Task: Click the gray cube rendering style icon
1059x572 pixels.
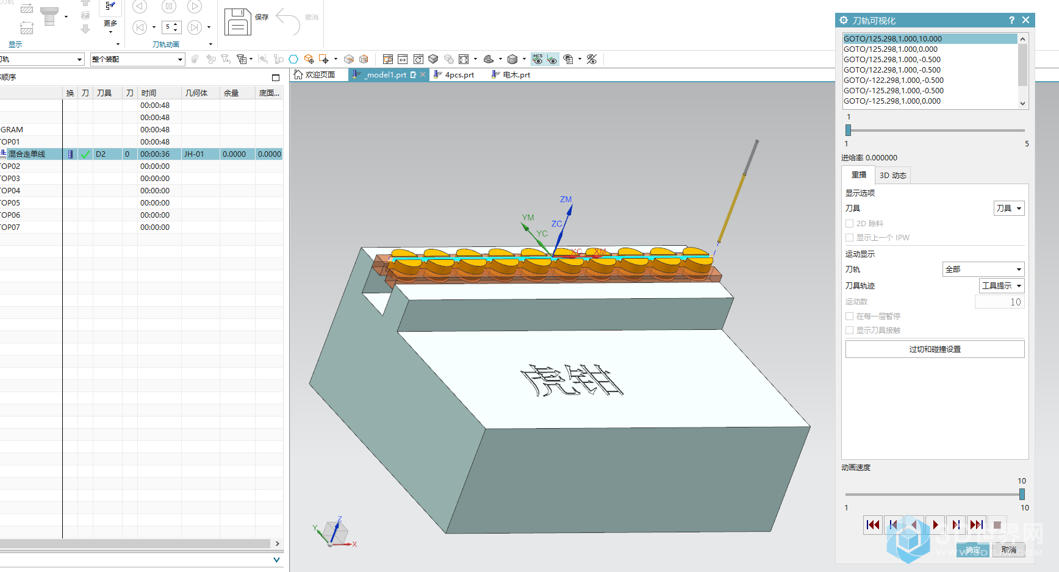Action: pyautogui.click(x=512, y=59)
